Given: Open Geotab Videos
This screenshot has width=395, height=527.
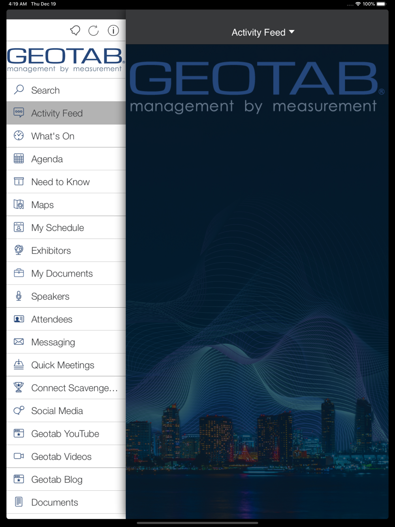Looking at the screenshot, I should coord(66,457).
